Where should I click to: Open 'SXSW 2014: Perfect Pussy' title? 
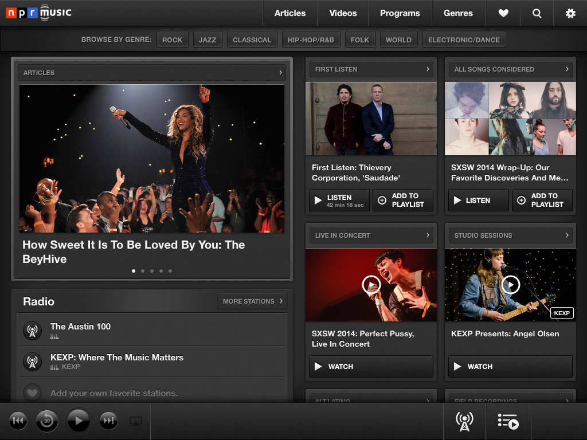363,339
